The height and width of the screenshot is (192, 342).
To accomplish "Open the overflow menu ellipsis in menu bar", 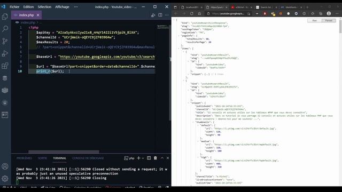I will click(76, 7).
